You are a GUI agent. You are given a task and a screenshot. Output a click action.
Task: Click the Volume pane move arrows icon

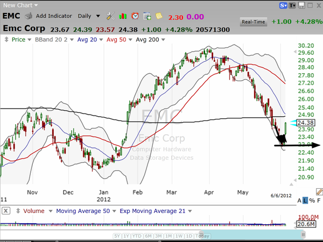(x=18, y=211)
